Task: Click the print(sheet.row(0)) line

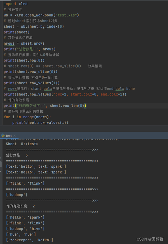Action: tap(24, 60)
